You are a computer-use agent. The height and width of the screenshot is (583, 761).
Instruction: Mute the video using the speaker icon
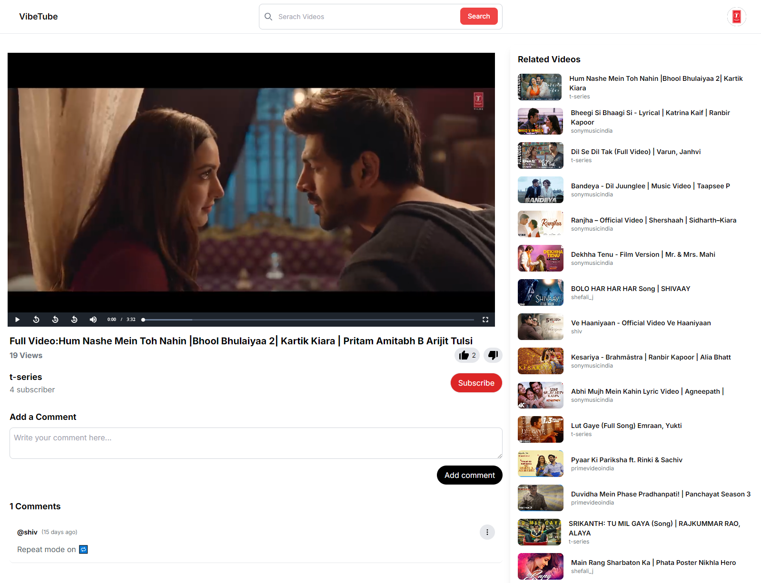(x=93, y=320)
